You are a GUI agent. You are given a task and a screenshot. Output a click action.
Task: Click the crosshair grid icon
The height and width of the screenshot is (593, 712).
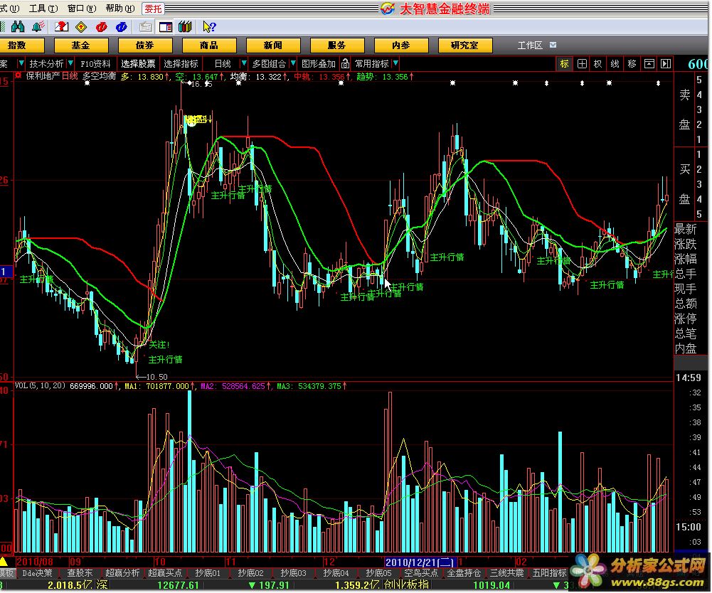tap(582, 64)
